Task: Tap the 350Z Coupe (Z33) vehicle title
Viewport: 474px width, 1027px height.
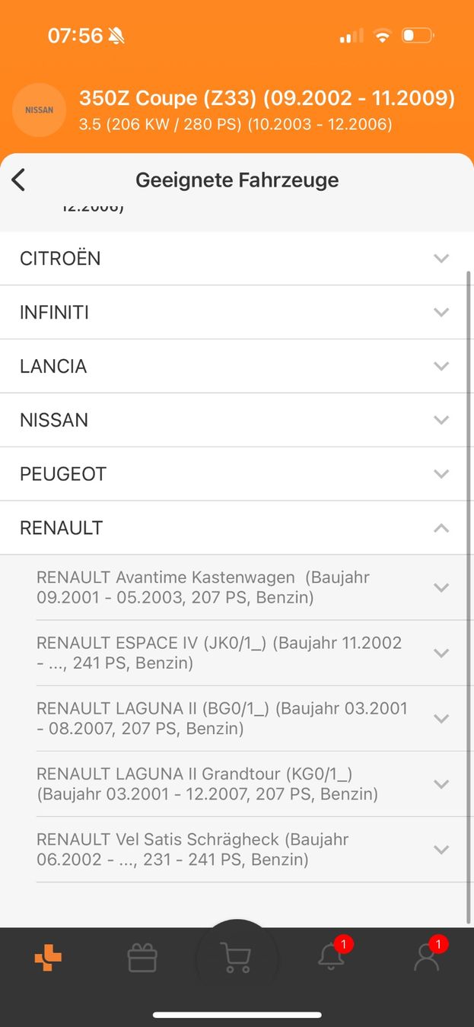Action: (266, 98)
